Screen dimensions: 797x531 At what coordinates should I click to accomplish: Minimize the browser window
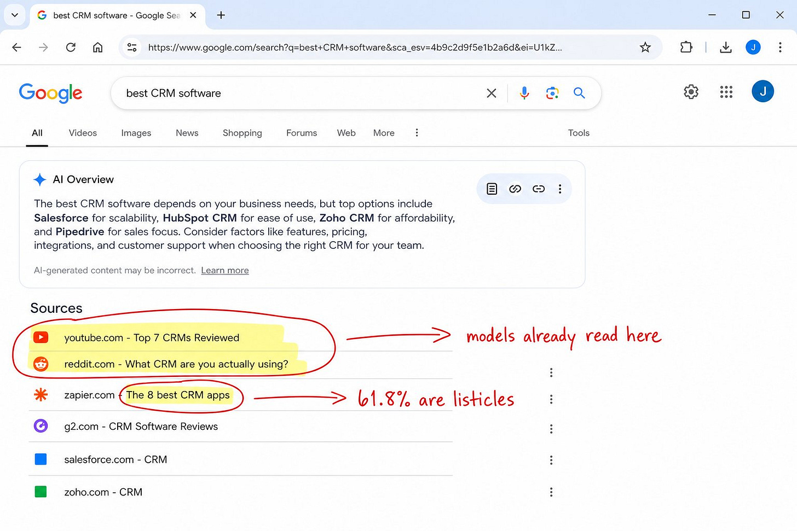[x=712, y=15]
